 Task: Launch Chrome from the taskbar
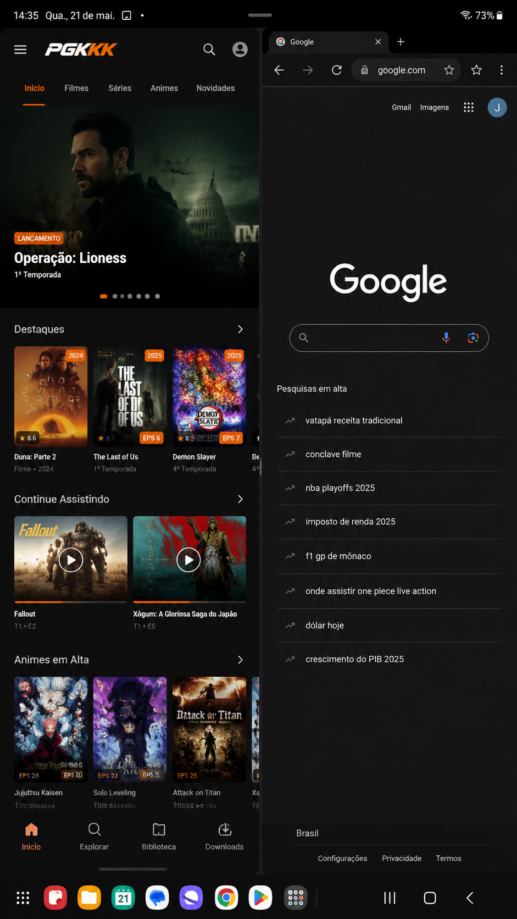tap(226, 898)
